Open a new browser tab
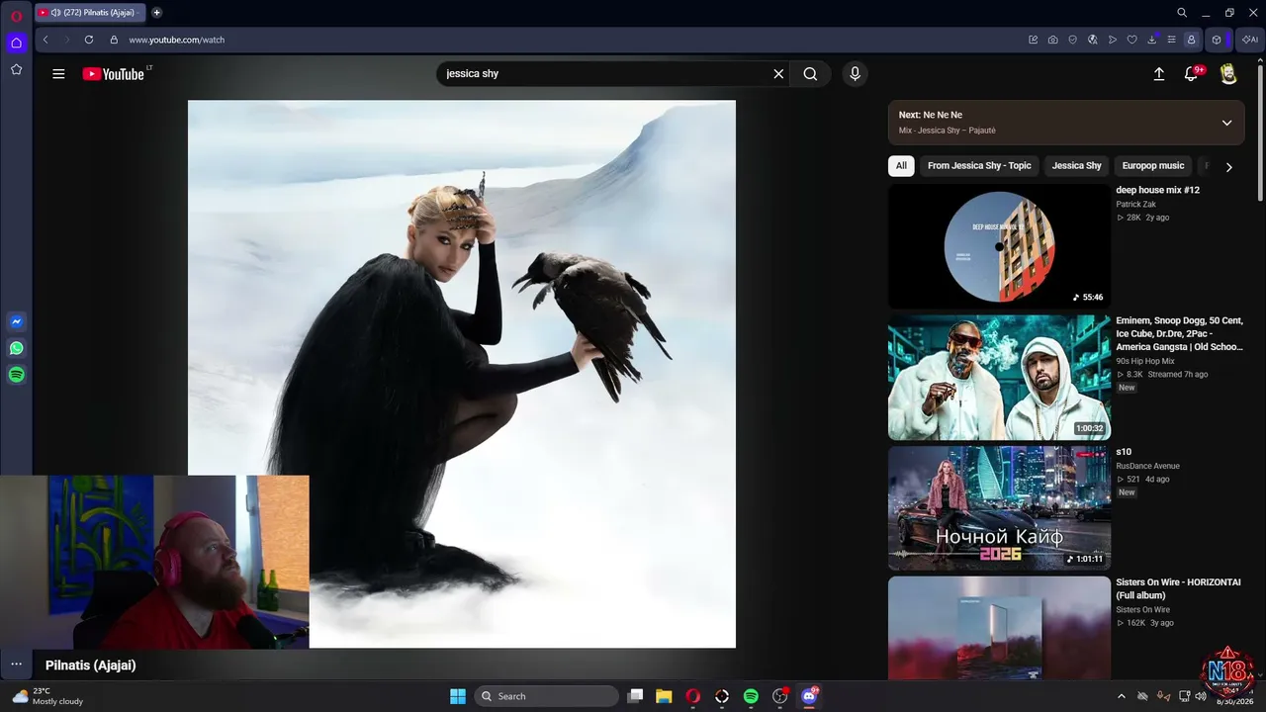The width and height of the screenshot is (1266, 712). click(x=156, y=13)
